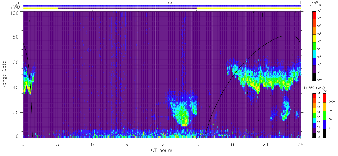338x156 pixels.
Task: Pick the green swatch on NOISE colorbar
Action: tap(324, 116)
